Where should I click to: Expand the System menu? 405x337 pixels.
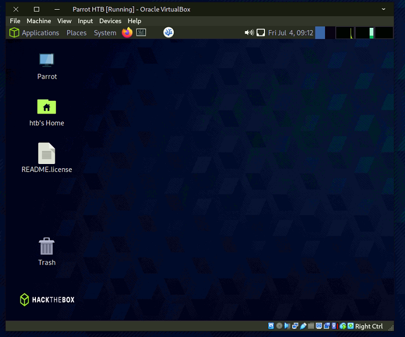tap(105, 33)
